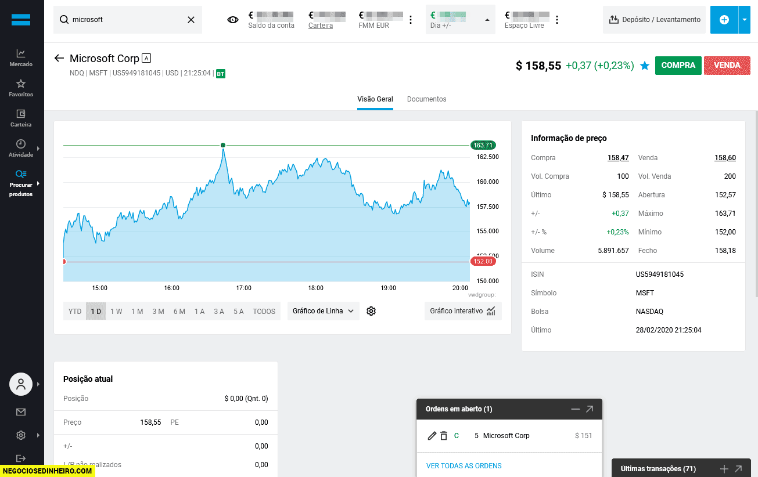Open the Carteira sidebar section
This screenshot has height=477, width=758.
tap(21, 118)
